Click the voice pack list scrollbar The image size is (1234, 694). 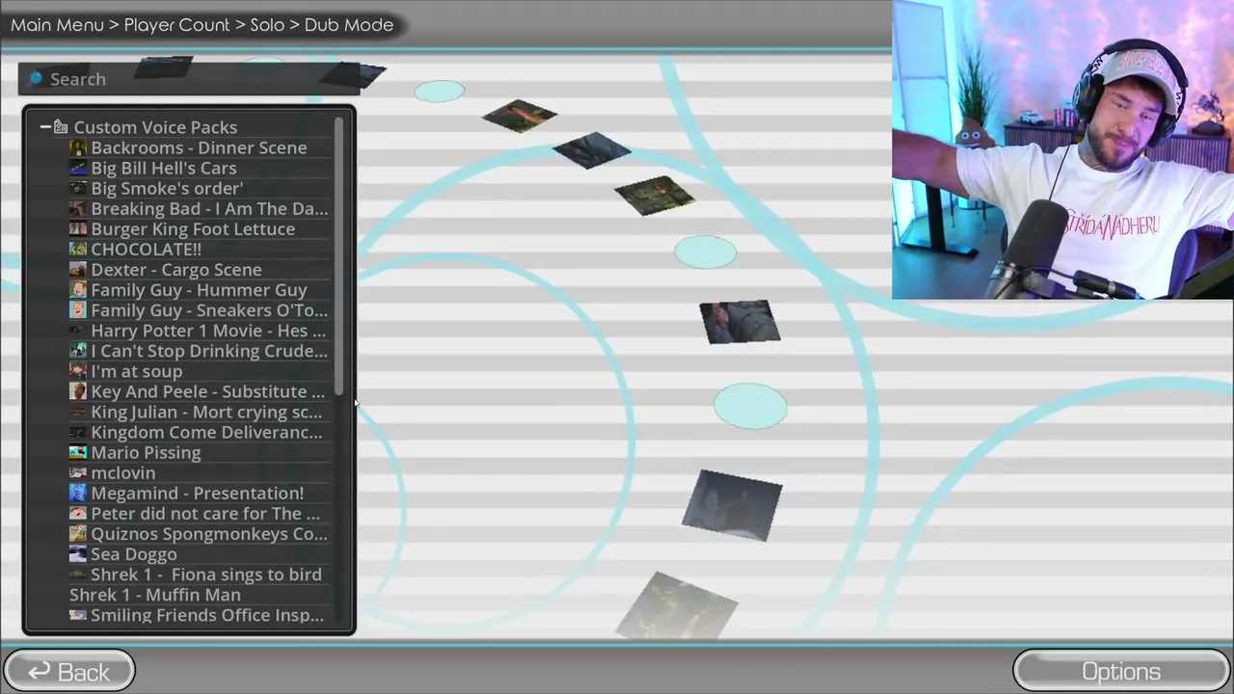pyautogui.click(x=339, y=256)
